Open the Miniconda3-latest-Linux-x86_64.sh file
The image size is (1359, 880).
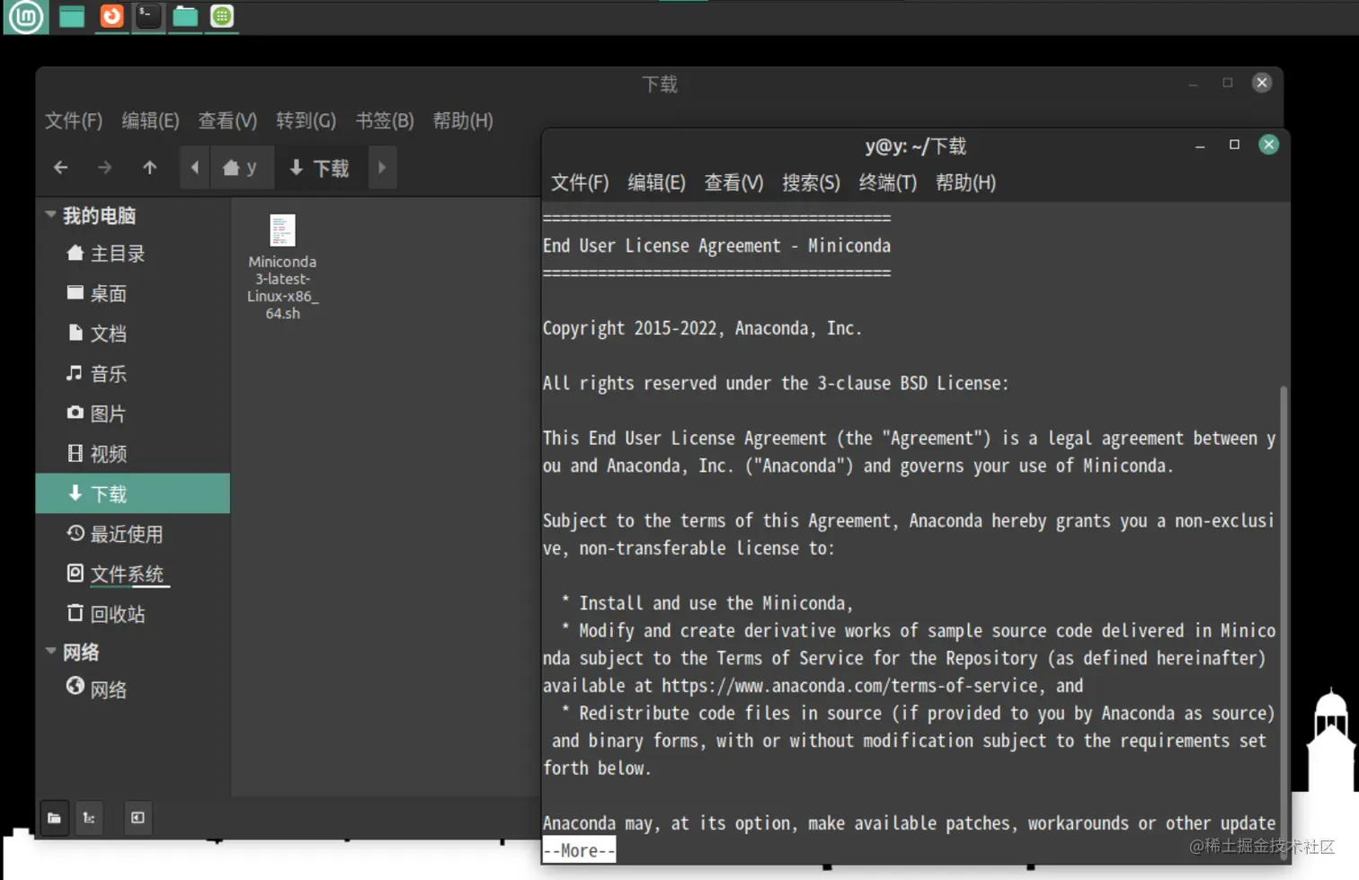tap(282, 267)
